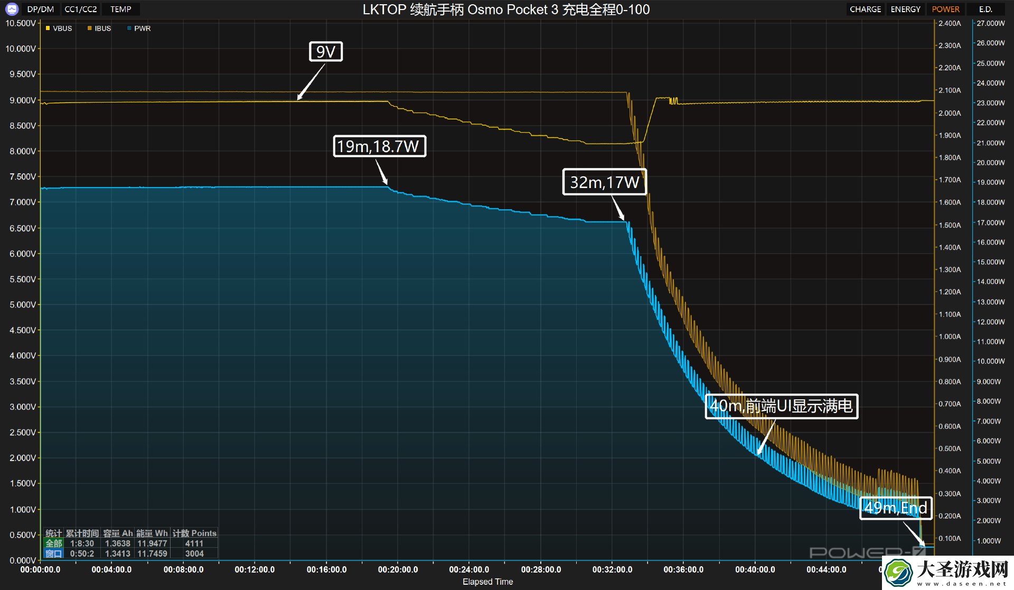Click the 00:12:00.0 time axis tick
The image size is (1014, 590).
click(255, 569)
